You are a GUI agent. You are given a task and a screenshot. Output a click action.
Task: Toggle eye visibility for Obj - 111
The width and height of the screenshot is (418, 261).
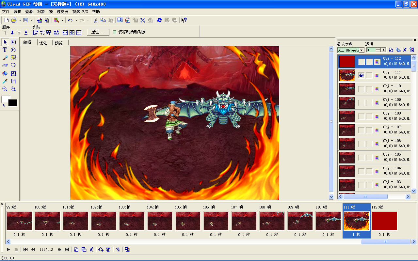[x=361, y=75]
